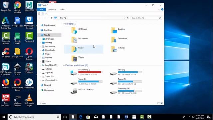Select OneDrive in navigation pane
Screen dimensions: 213x120
[x=48, y=30]
